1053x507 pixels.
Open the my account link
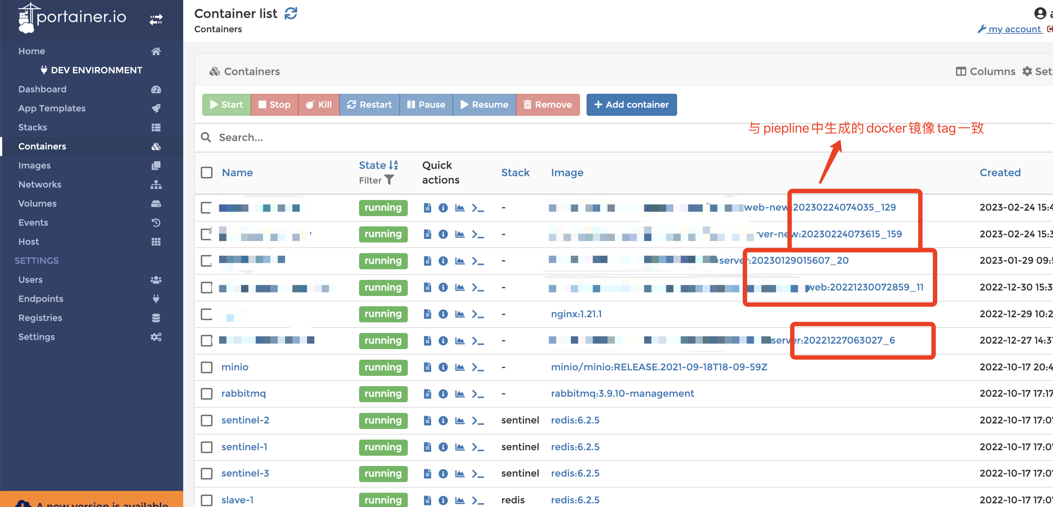[1014, 29]
